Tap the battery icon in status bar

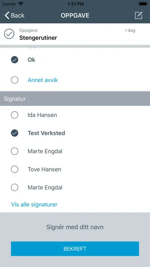(x=143, y=4)
